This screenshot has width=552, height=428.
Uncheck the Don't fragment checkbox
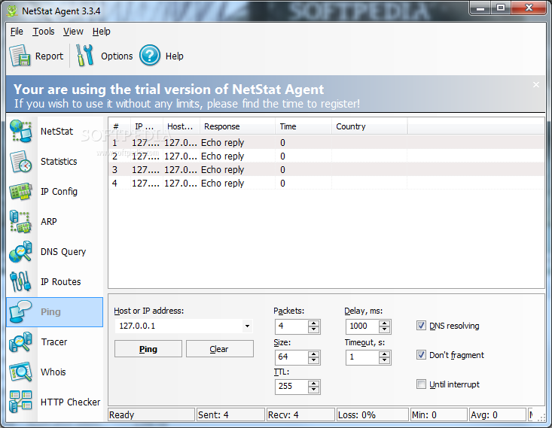pos(421,355)
